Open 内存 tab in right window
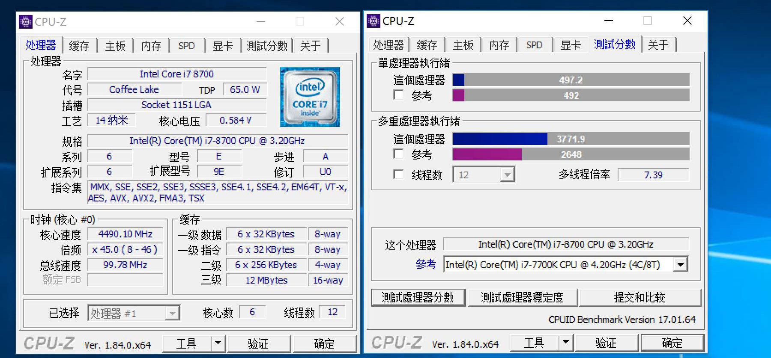The width and height of the screenshot is (771, 358). tap(499, 45)
